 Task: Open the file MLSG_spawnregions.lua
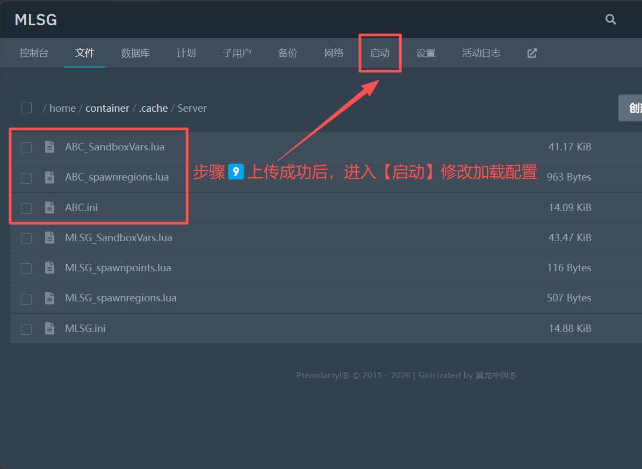coord(121,298)
